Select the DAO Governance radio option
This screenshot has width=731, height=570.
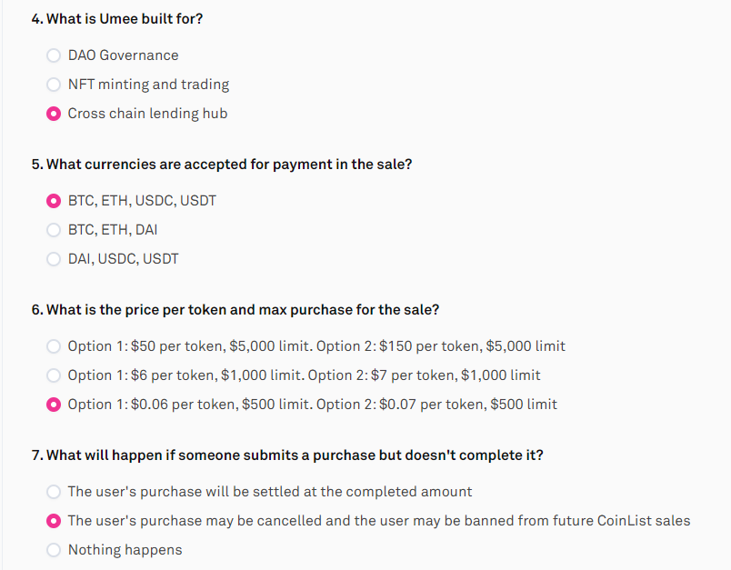(x=54, y=55)
